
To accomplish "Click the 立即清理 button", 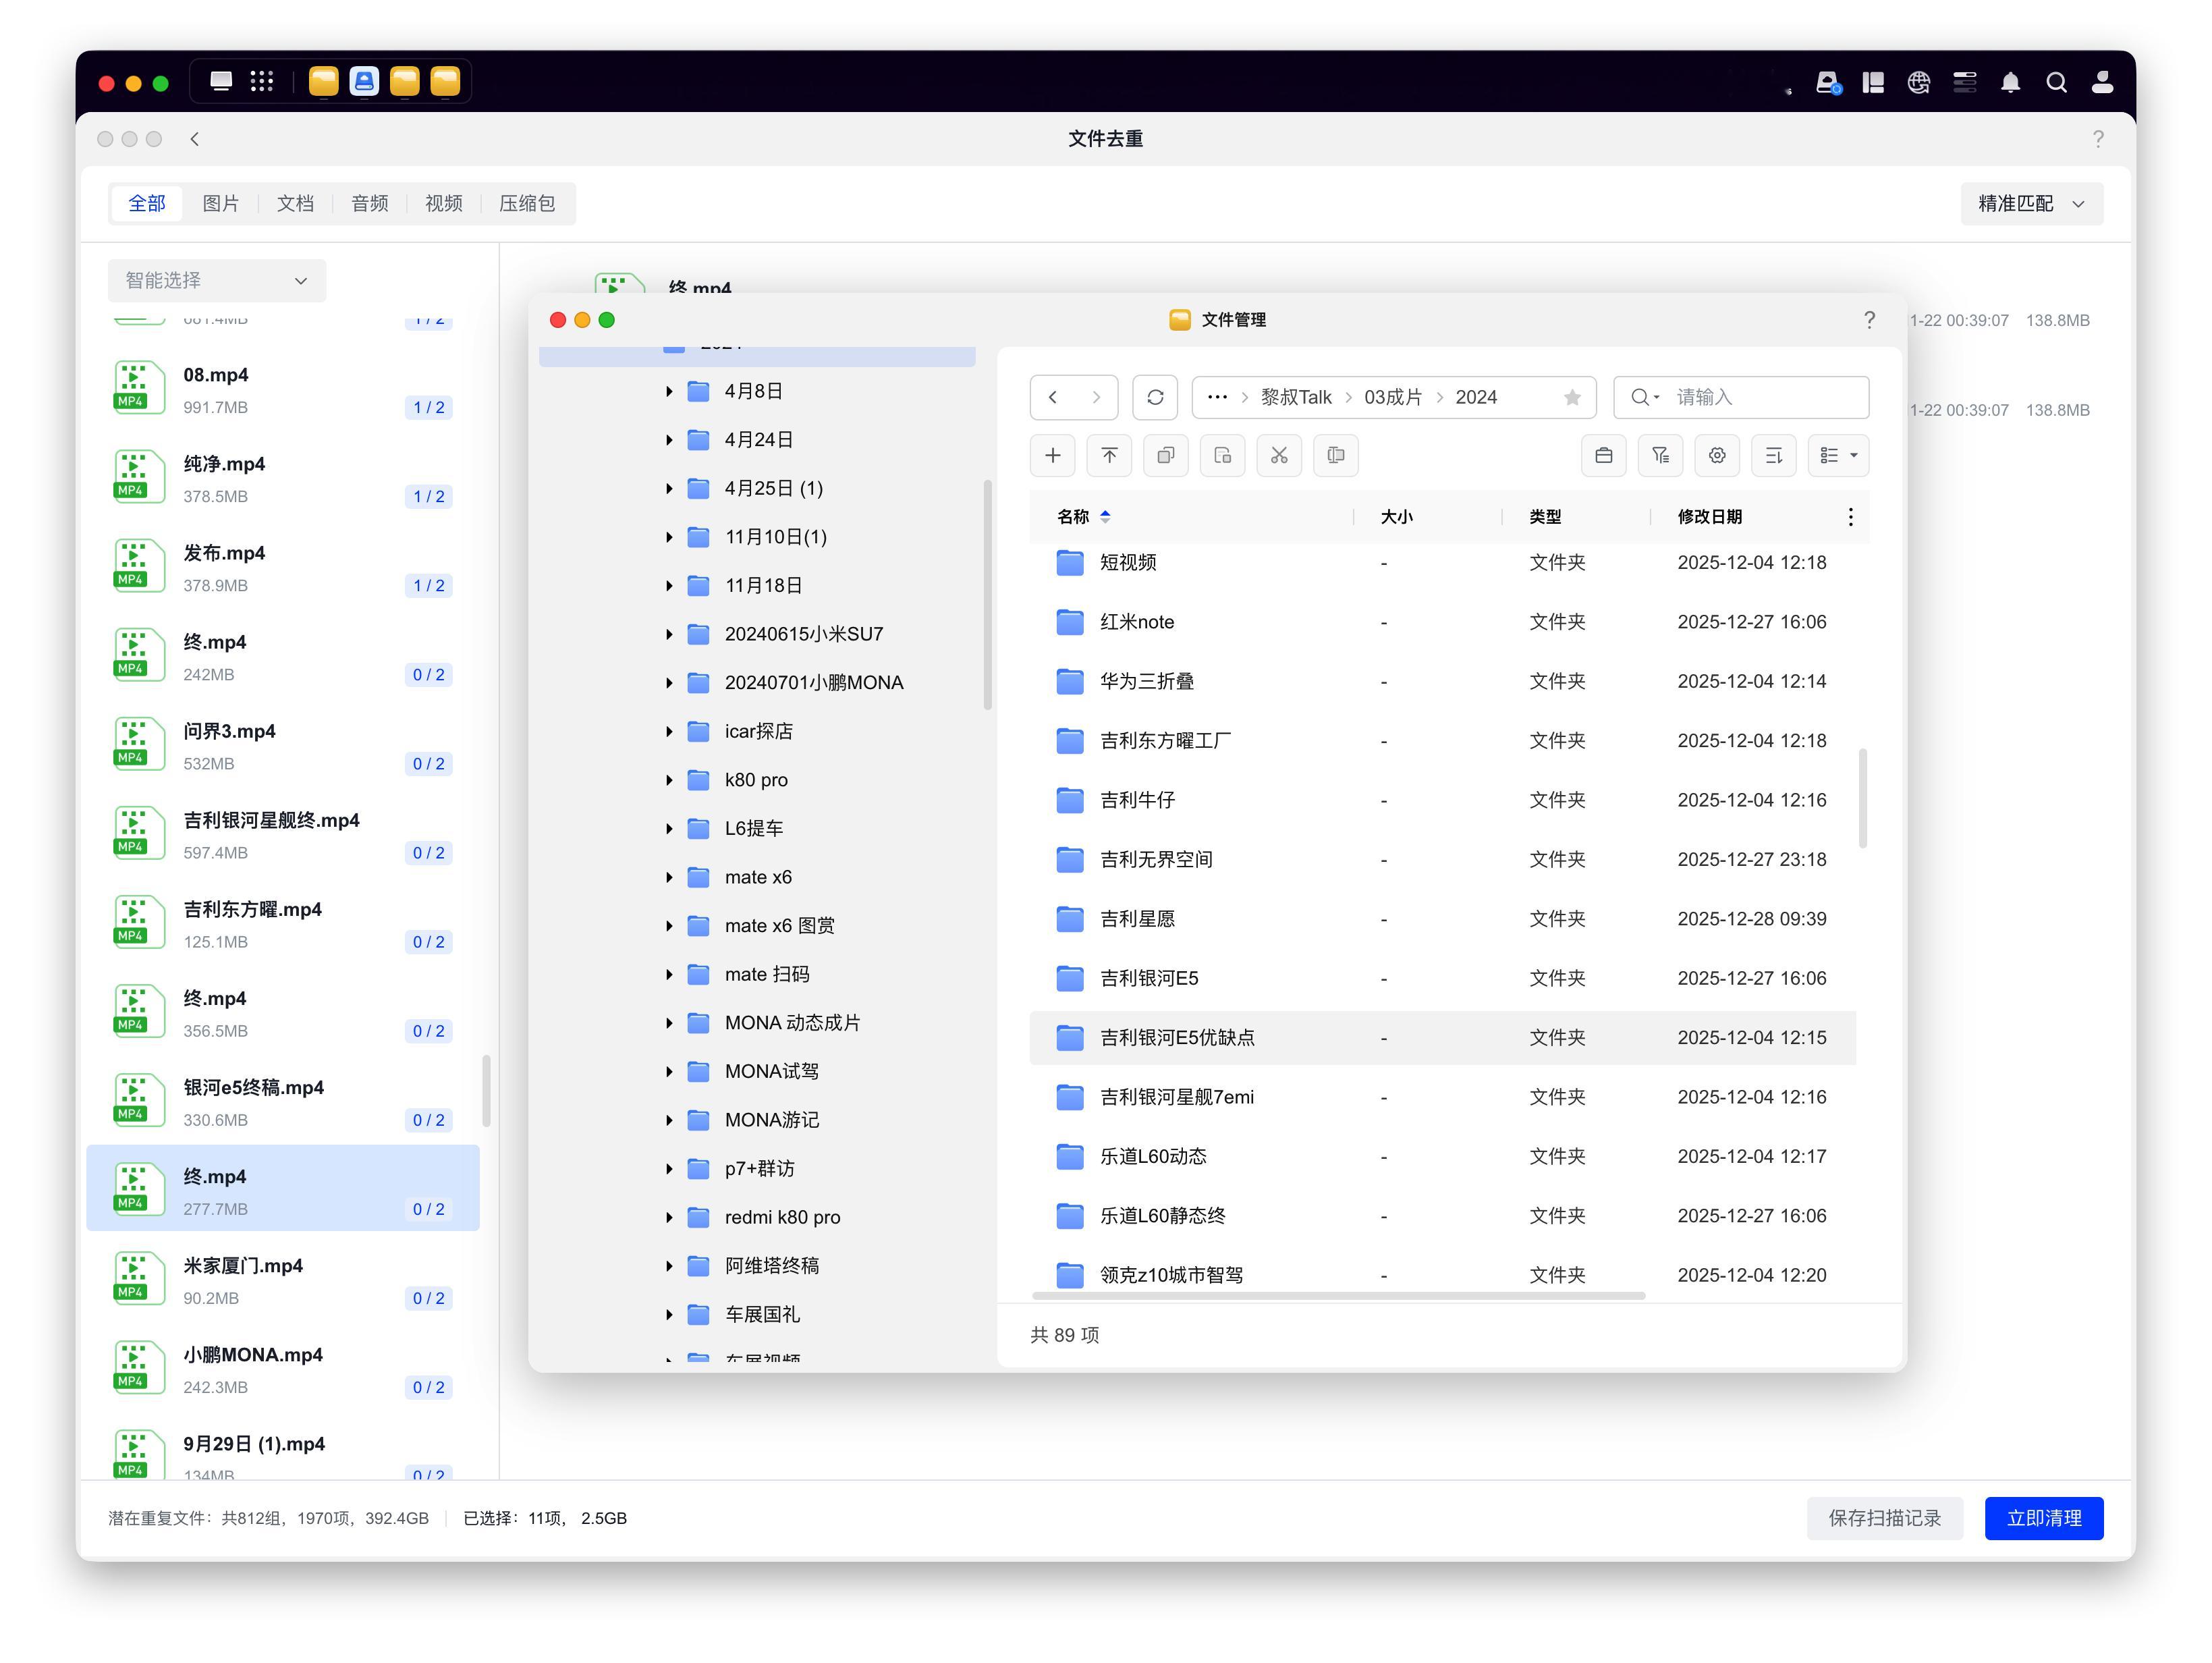I will [x=2043, y=1518].
